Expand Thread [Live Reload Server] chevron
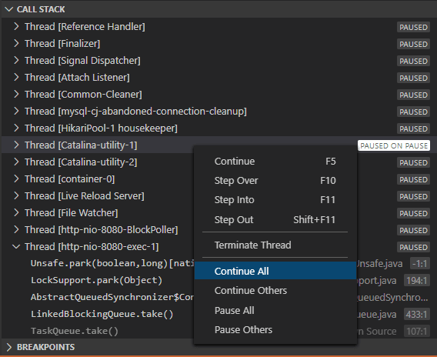 point(16,196)
